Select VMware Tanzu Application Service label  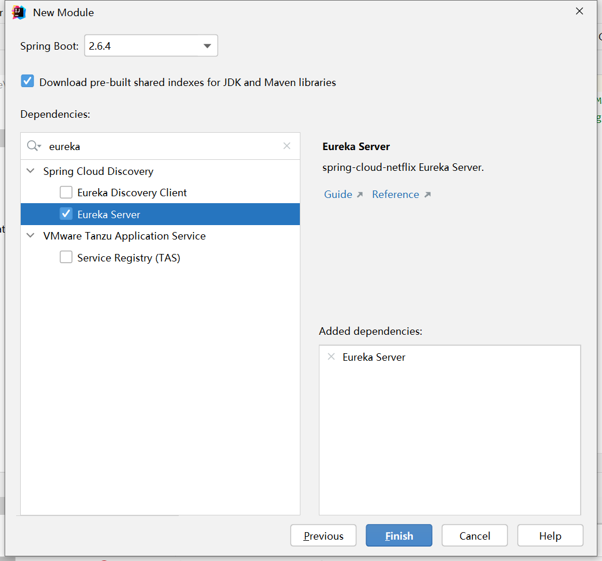click(125, 236)
